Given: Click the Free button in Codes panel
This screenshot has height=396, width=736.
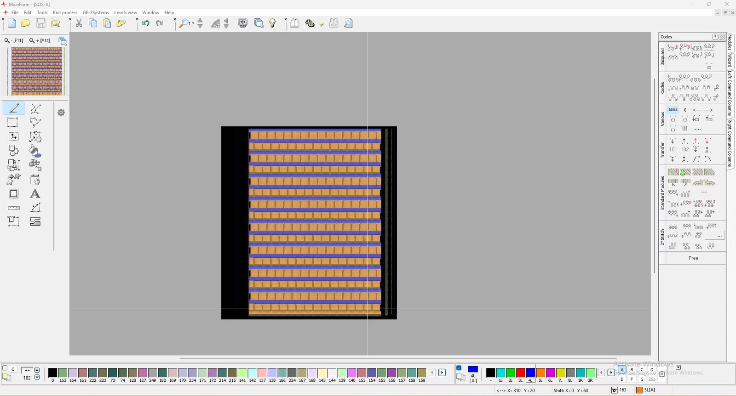Looking at the screenshot, I should (693, 258).
